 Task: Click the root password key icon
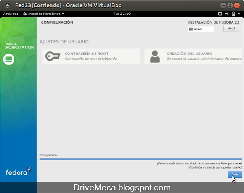(53, 56)
